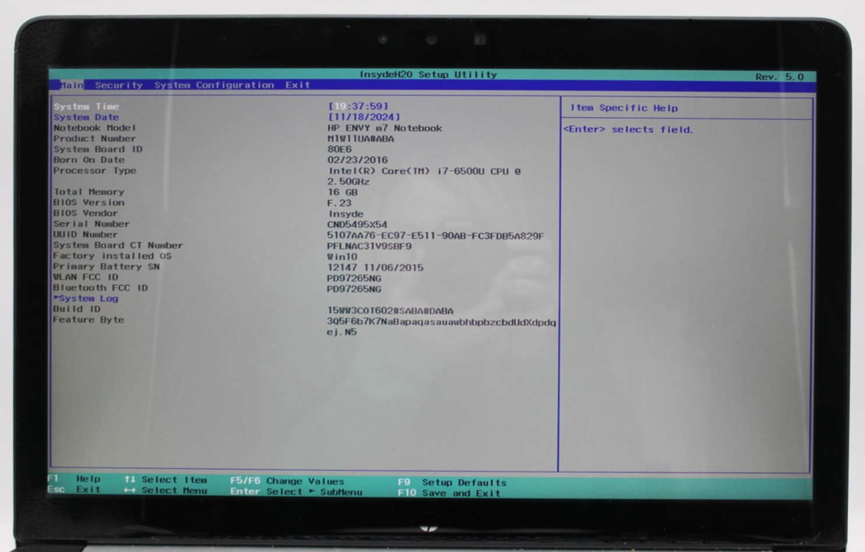Click the Item Specific Help heading
Image resolution: width=865 pixels, height=552 pixels.
pos(624,108)
